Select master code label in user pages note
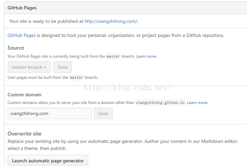247x166 pixels. coord(77,78)
